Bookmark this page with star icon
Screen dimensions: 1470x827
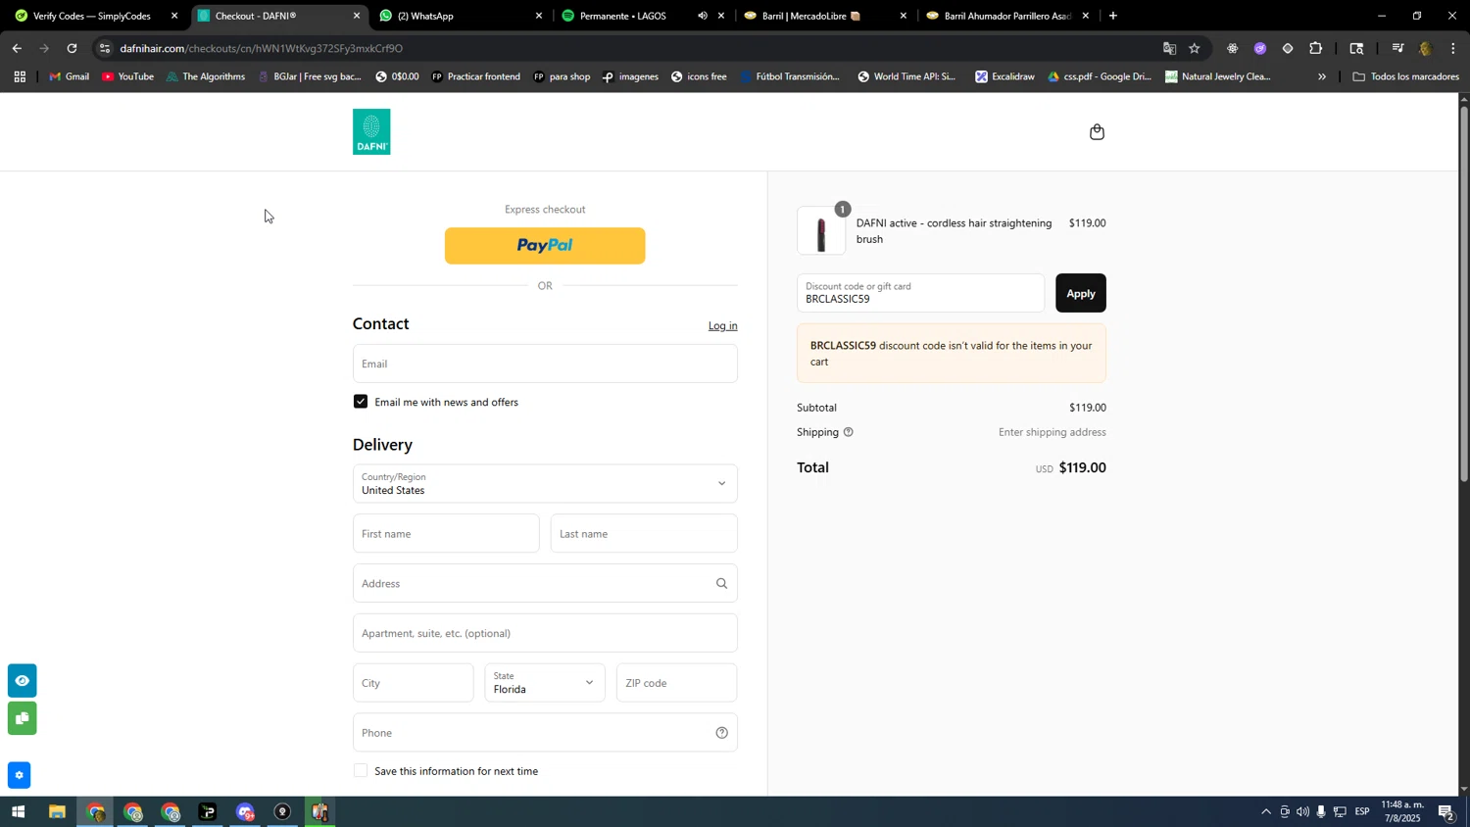(1194, 48)
